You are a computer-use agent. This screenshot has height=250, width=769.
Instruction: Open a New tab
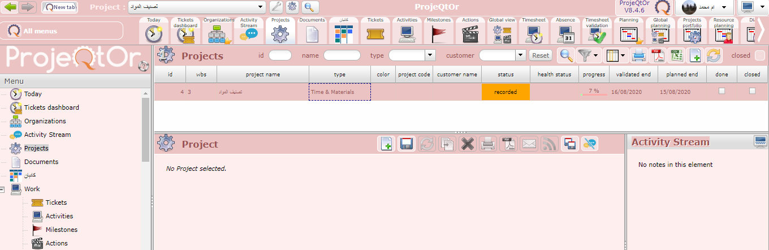[59, 7]
